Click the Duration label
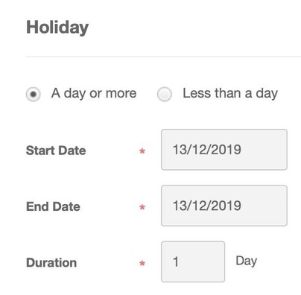Viewport: 301px width, 295px height. [51, 263]
